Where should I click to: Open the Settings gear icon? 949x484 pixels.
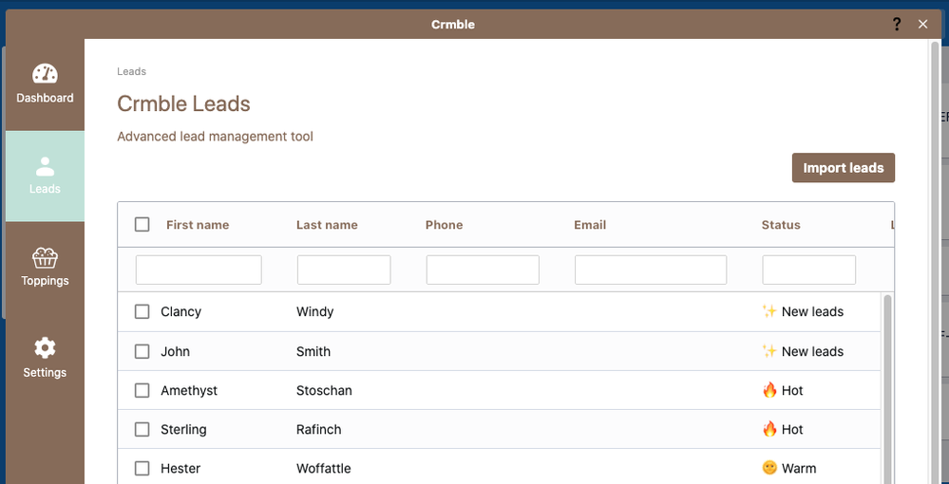(x=45, y=348)
